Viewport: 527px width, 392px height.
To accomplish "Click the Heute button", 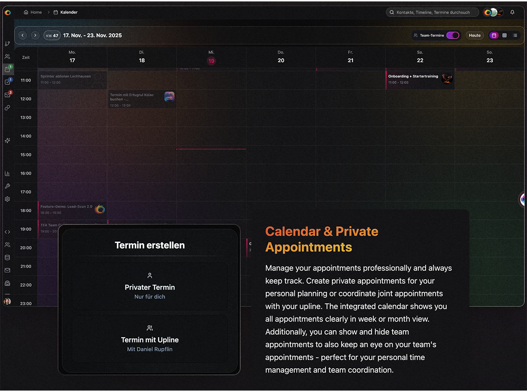I will pyautogui.click(x=475, y=35).
